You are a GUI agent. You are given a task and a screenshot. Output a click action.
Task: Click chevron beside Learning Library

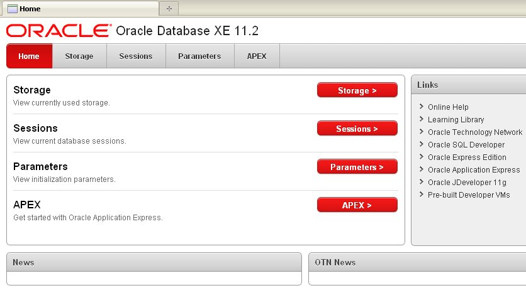coord(422,119)
